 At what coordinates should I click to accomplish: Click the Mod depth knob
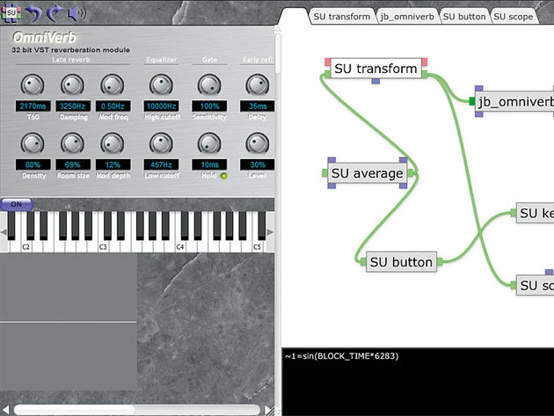tap(113, 144)
